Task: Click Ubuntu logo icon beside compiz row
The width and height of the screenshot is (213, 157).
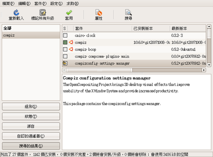Action: (71, 42)
